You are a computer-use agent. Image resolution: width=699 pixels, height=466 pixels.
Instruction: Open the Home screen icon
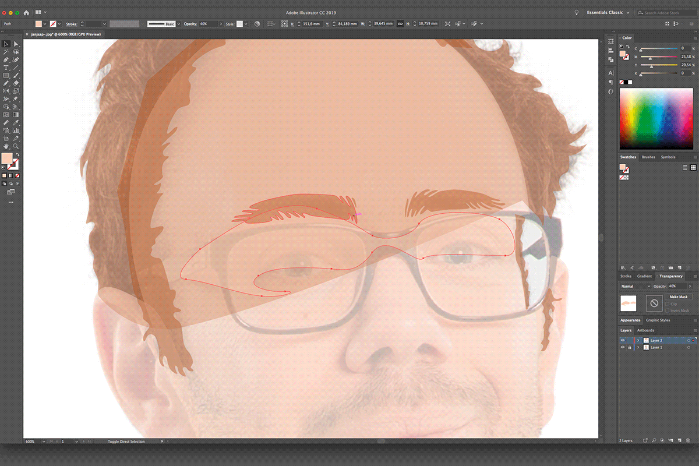tap(26, 12)
